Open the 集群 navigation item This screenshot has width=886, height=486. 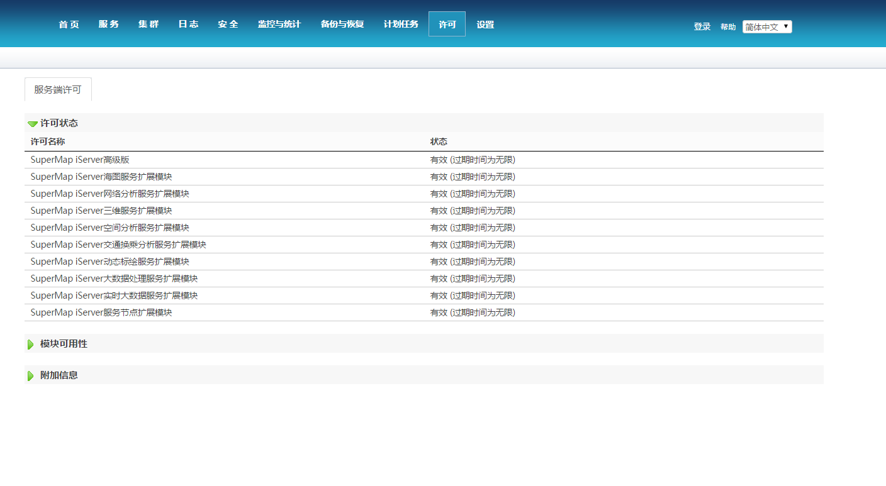click(149, 25)
